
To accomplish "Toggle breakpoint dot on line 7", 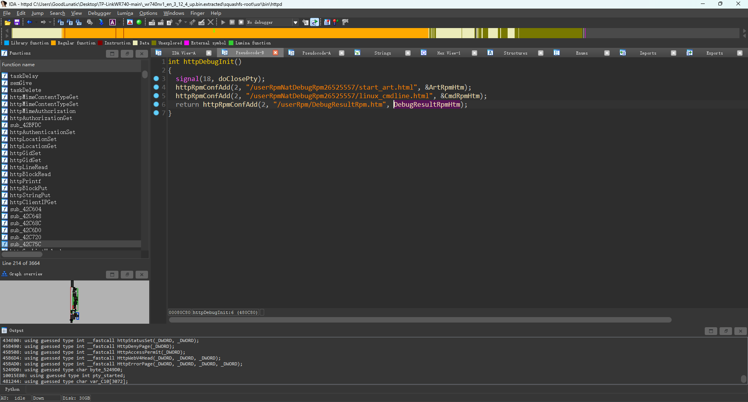I will (156, 113).
